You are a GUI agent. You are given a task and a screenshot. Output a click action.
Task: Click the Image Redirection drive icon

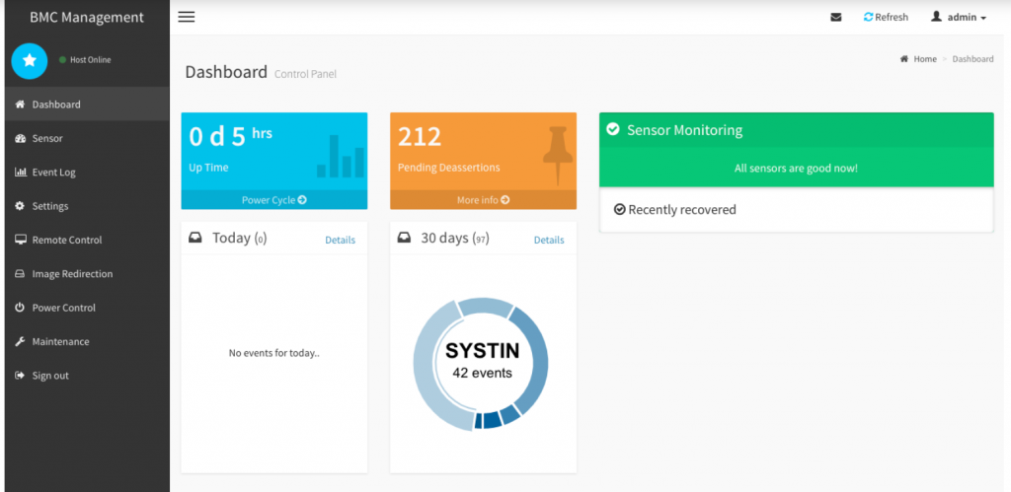(x=21, y=274)
